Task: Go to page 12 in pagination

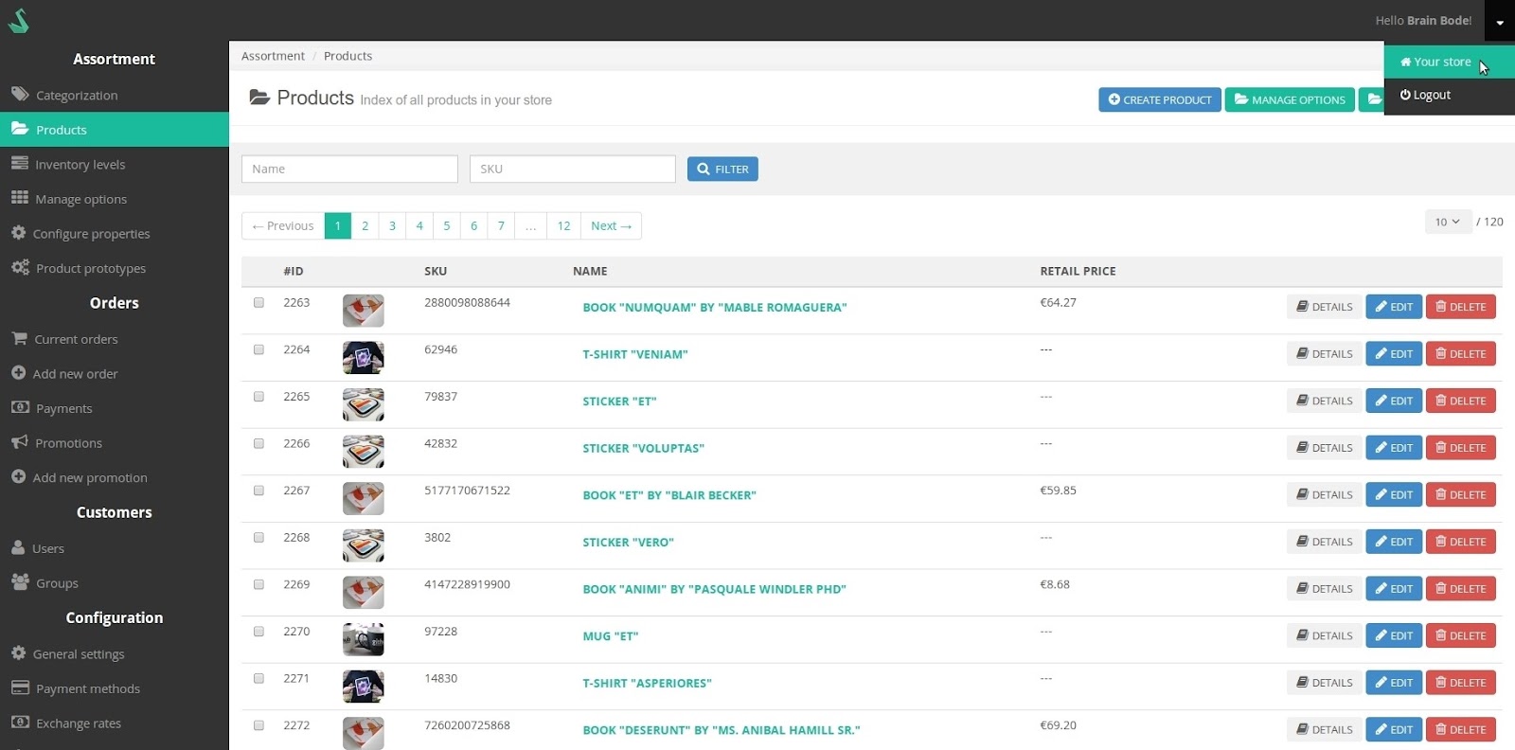Action: (563, 226)
